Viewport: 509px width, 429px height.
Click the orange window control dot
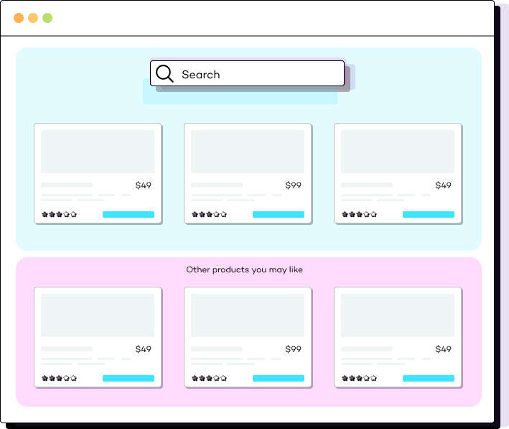click(19, 18)
